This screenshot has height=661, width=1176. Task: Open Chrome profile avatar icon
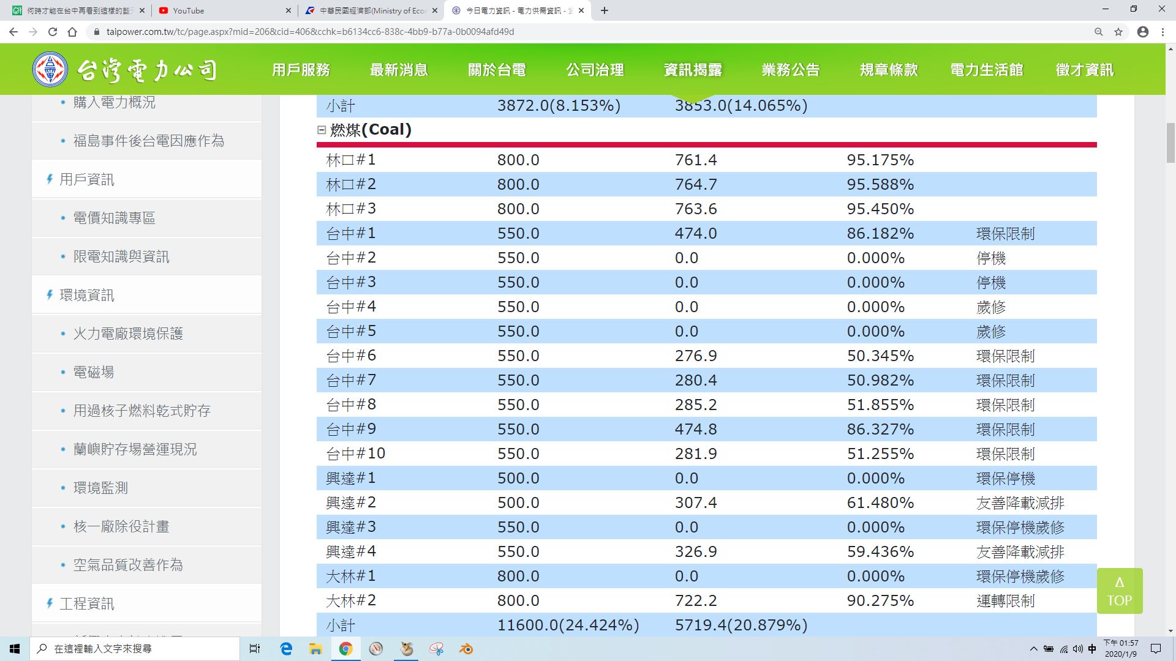click(x=1142, y=32)
